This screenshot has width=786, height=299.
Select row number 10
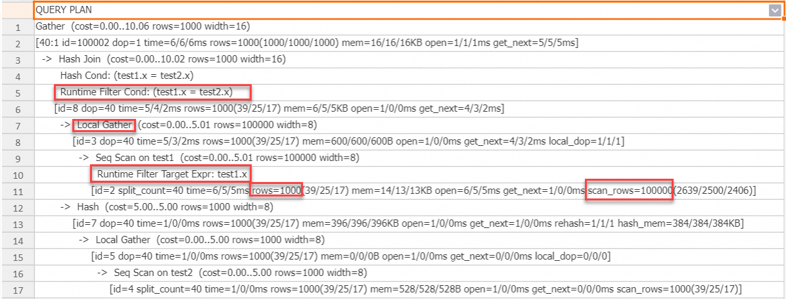[16, 174]
